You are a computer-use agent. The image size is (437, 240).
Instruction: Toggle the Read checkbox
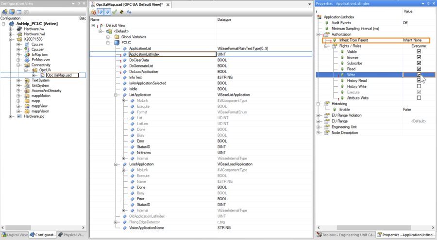pos(419,69)
